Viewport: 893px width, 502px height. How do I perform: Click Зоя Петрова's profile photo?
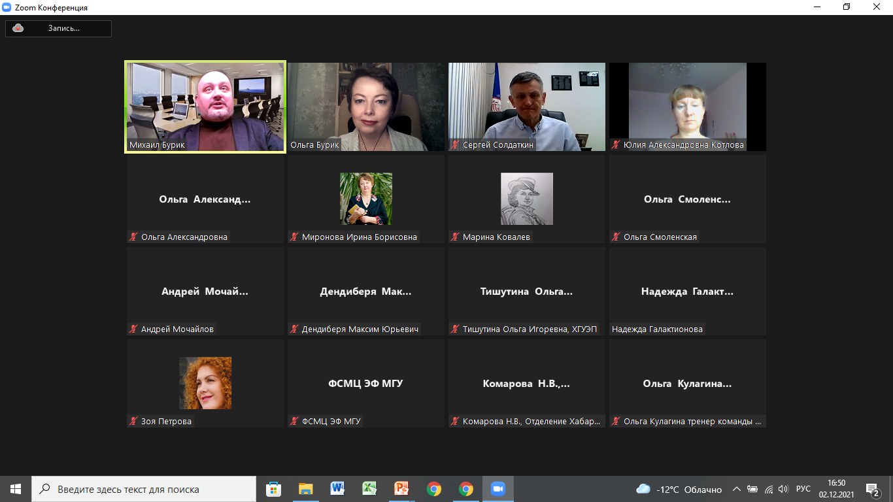pyautogui.click(x=205, y=383)
